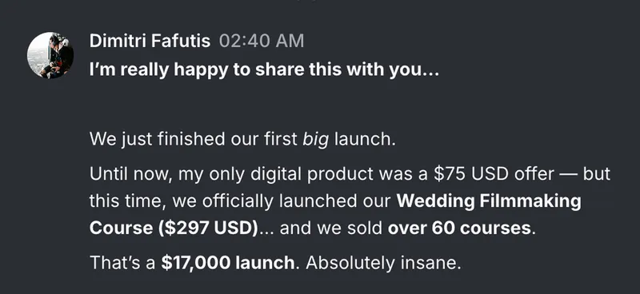Click the bold word Course

point(119,228)
